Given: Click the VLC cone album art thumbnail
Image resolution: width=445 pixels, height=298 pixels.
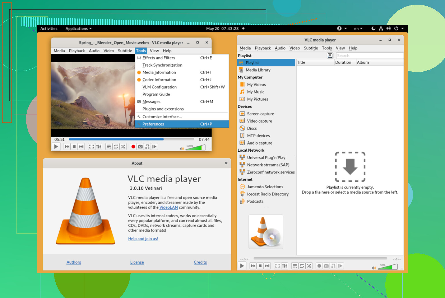Looking at the screenshot, I should point(266,232).
